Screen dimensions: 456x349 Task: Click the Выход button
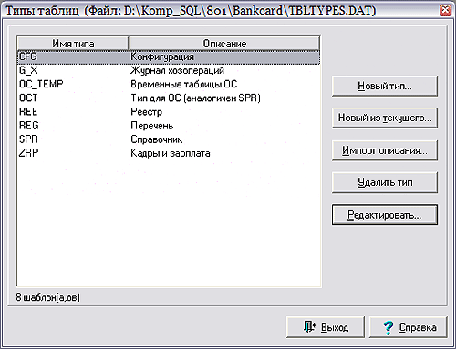tap(326, 327)
